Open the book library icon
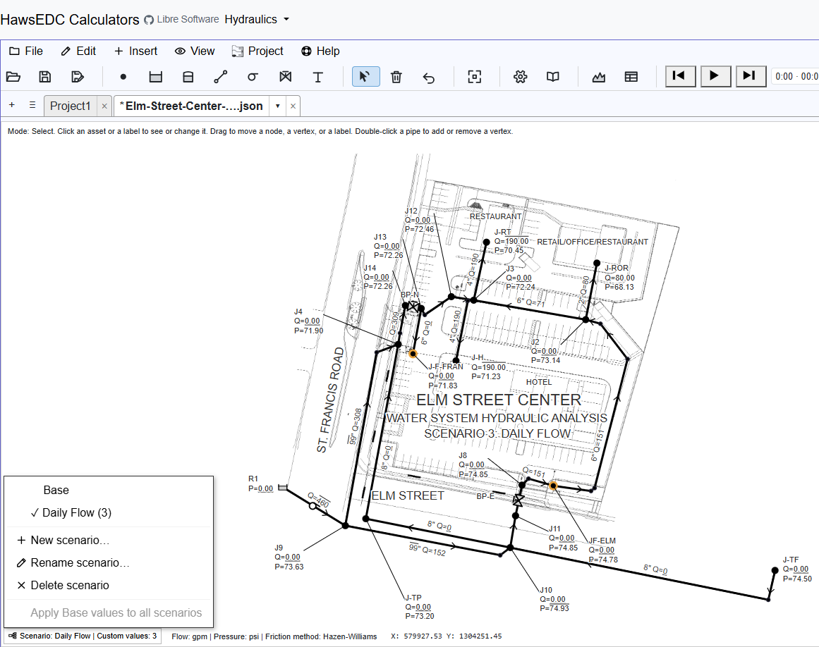Viewport: 819px width, 647px height. (x=552, y=77)
